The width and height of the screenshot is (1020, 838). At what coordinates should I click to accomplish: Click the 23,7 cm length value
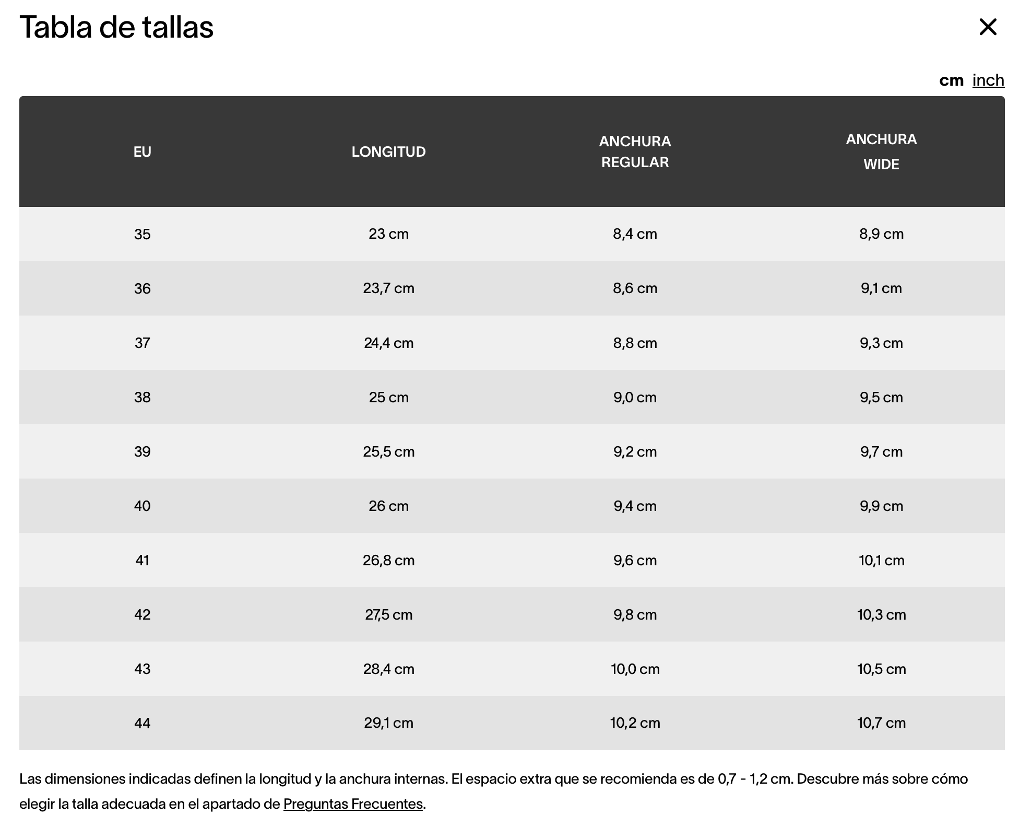[388, 288]
